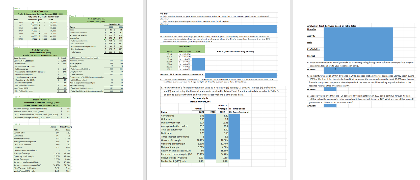Select the 'Table 2' label cell
The width and height of the screenshot is (420, 180).
tap(17, 47)
